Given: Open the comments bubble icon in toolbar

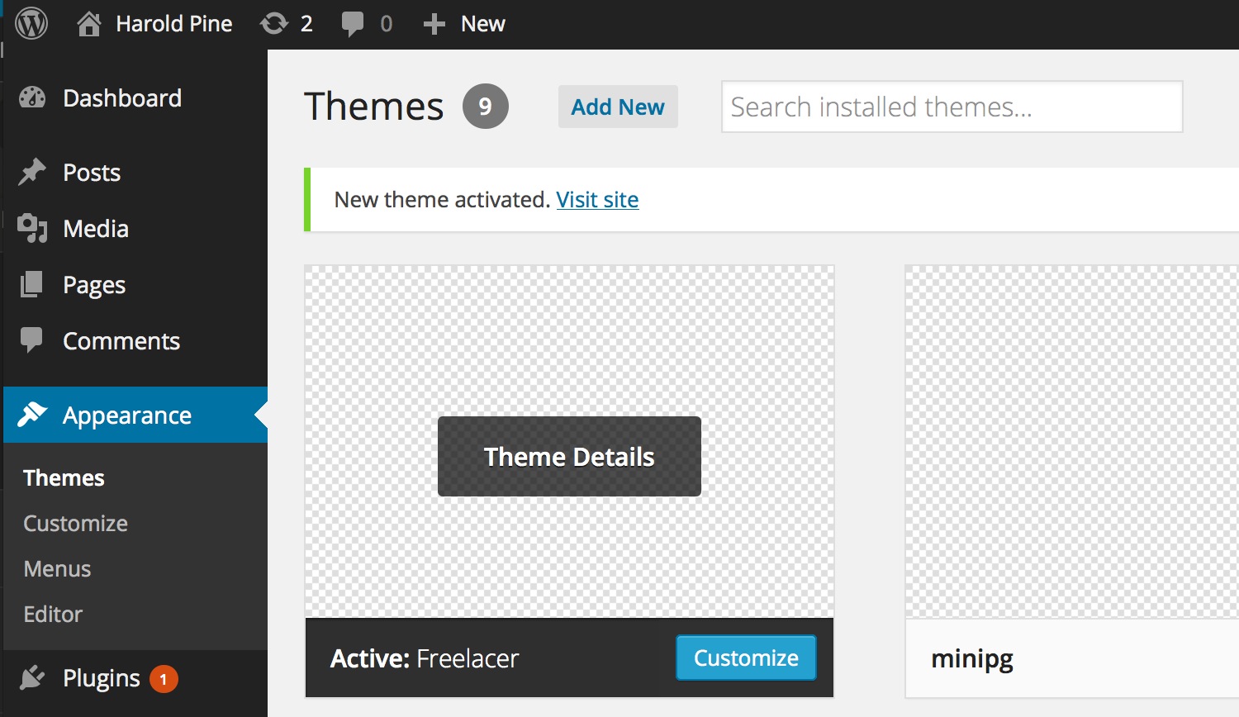Looking at the screenshot, I should [x=353, y=24].
